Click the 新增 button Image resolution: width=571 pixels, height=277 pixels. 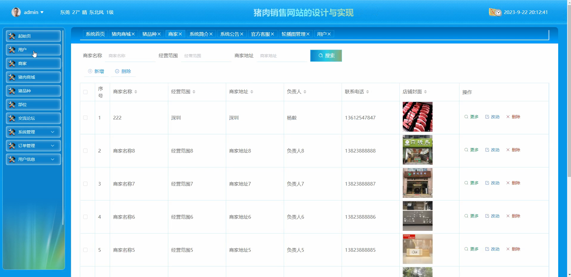click(x=96, y=71)
